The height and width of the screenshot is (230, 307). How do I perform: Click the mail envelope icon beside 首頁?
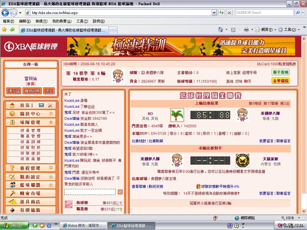point(41,105)
